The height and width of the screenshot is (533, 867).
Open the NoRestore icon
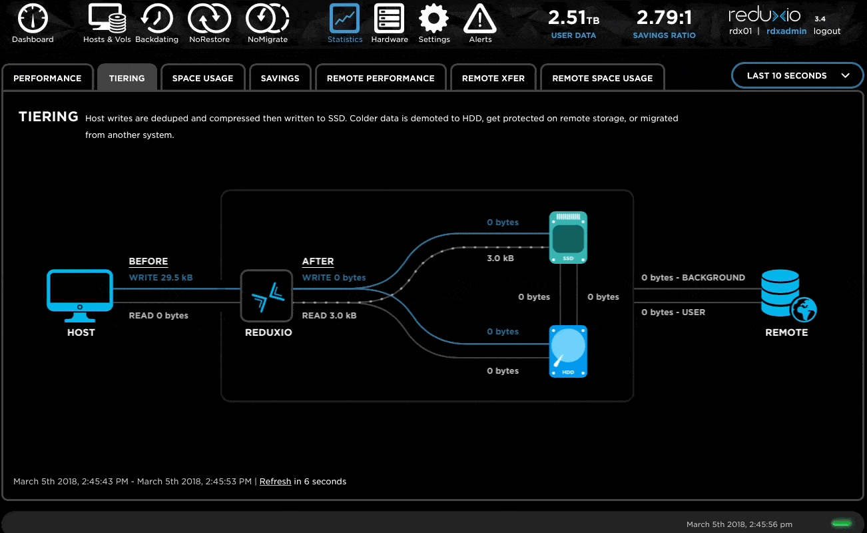pyautogui.click(x=209, y=19)
